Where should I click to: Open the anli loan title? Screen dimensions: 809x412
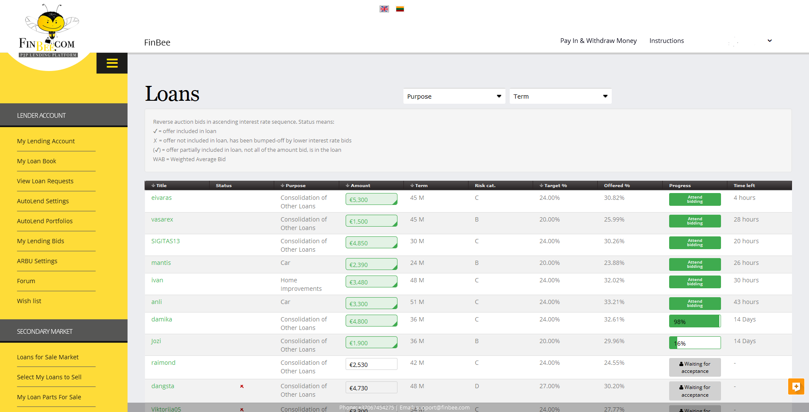(x=156, y=302)
